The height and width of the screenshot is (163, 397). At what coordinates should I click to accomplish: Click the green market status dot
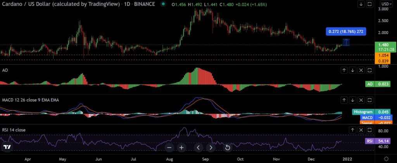pos(163,4)
